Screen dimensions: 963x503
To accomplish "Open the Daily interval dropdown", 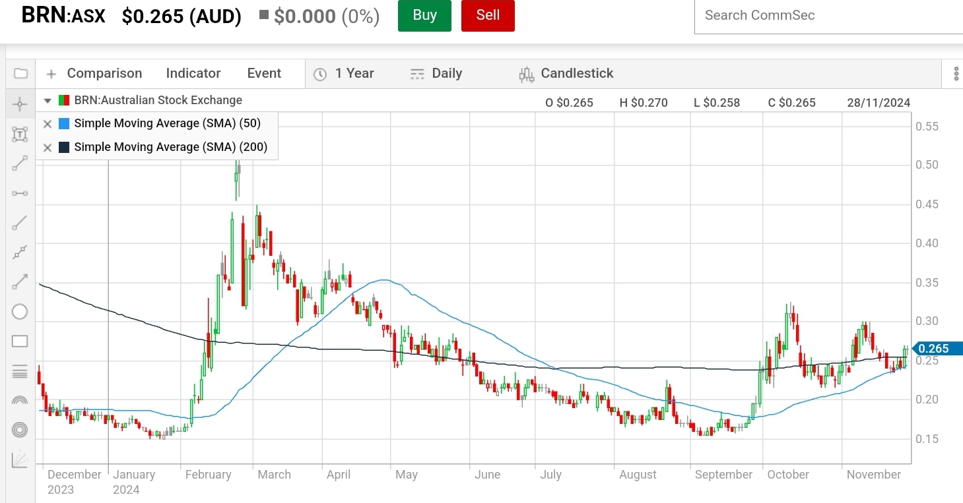I will (x=436, y=74).
